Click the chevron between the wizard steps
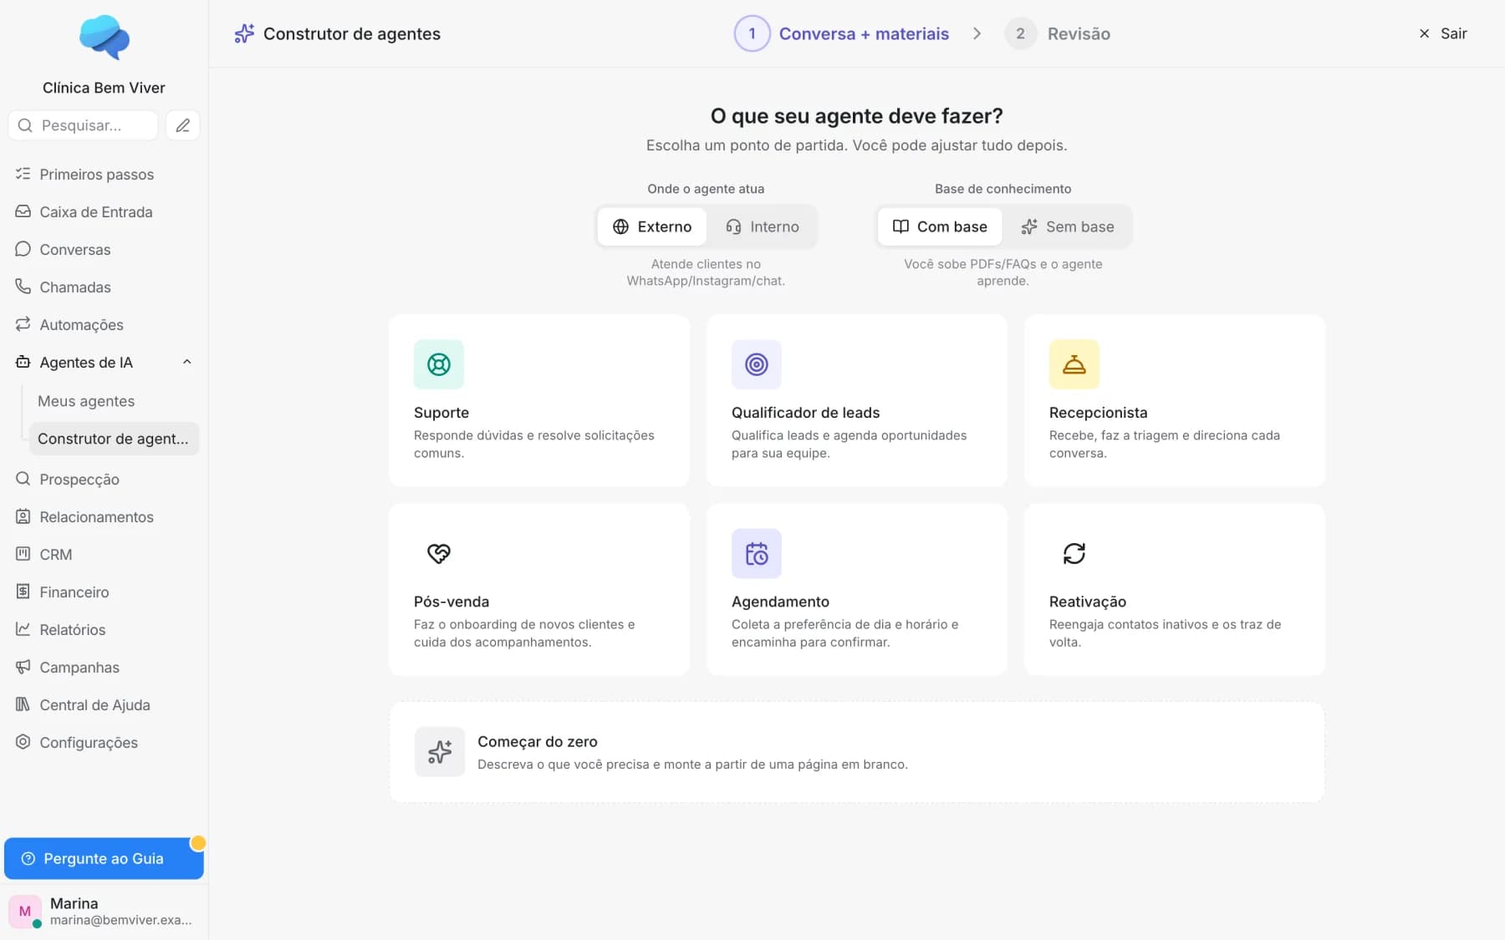The image size is (1505, 940). 977,33
